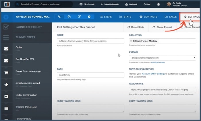Click the Funnel Steps hamburger icon
The image size is (201, 121).
click(x=6, y=37)
